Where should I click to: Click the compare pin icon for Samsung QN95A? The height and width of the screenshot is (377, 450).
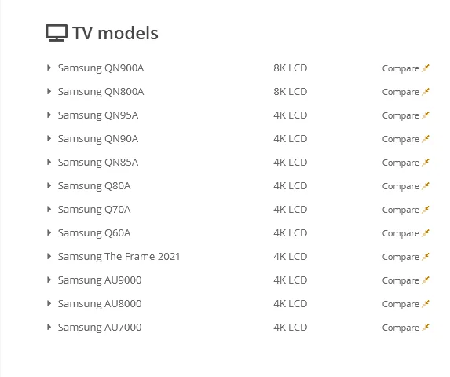[426, 115]
